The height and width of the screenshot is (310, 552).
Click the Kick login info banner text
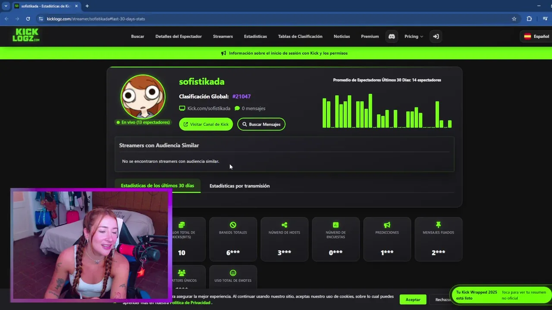(288, 53)
